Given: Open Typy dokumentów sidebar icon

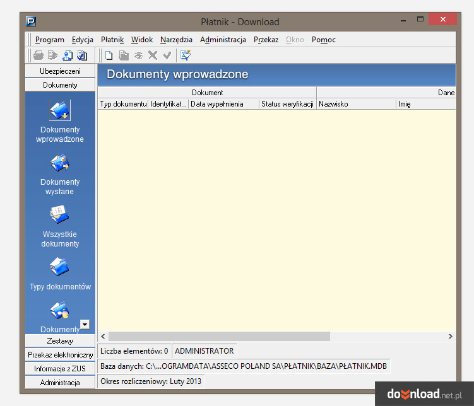Looking at the screenshot, I should (59, 267).
